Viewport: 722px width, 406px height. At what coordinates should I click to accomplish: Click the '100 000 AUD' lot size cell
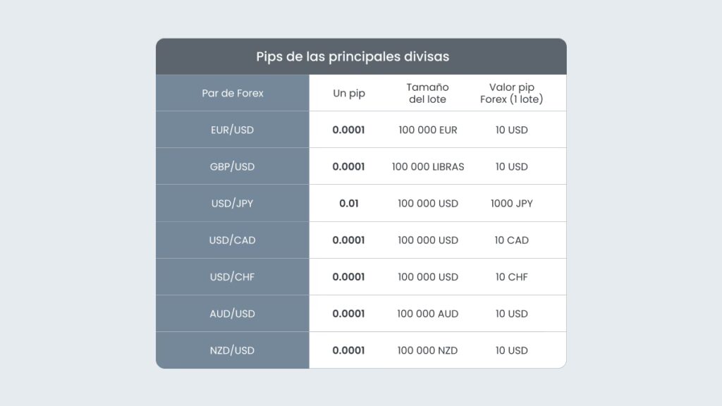(x=428, y=314)
